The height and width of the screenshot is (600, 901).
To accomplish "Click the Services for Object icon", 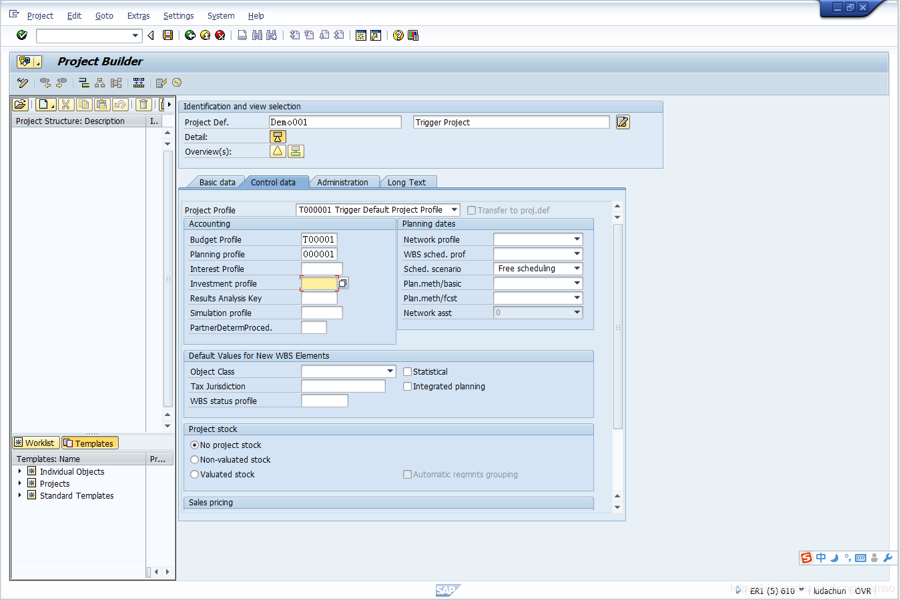I will (29, 61).
